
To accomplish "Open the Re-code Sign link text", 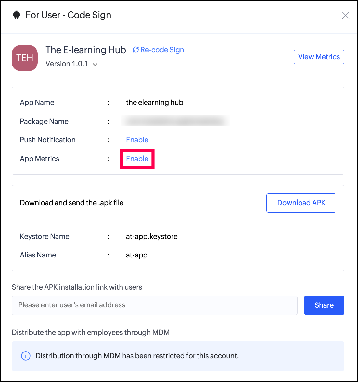I will click(x=162, y=50).
